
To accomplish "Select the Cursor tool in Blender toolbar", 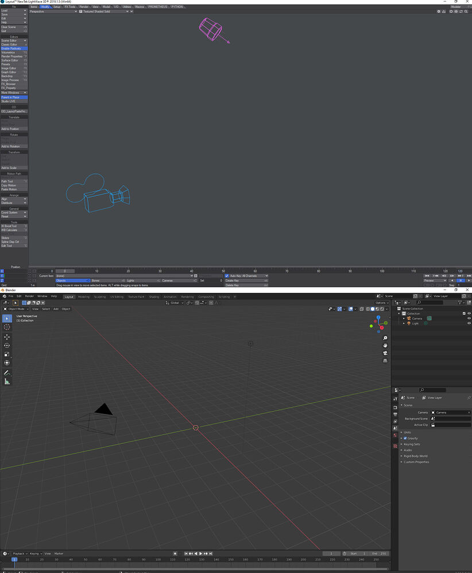I will pos(7,327).
